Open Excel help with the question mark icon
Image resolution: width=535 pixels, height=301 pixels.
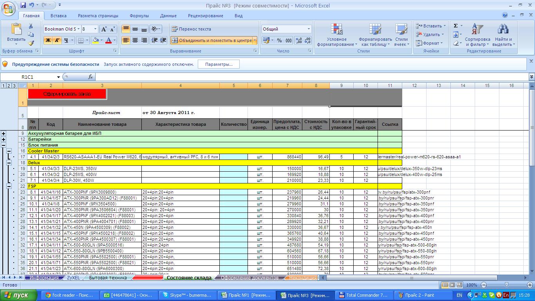click(x=505, y=15)
